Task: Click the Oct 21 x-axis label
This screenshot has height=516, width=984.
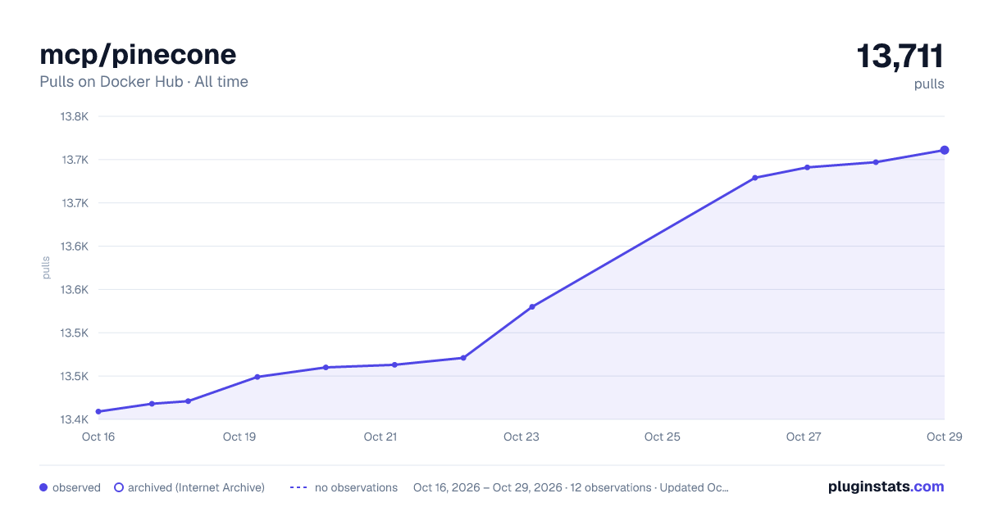Action: (x=380, y=437)
